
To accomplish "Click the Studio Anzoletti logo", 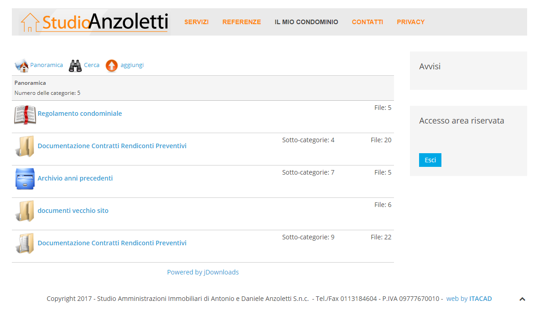I will [94, 22].
